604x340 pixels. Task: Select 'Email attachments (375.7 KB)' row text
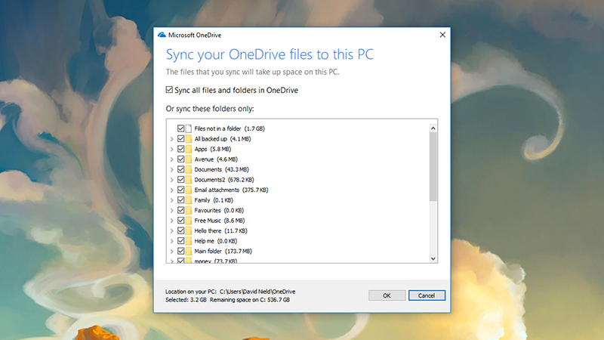(231, 190)
